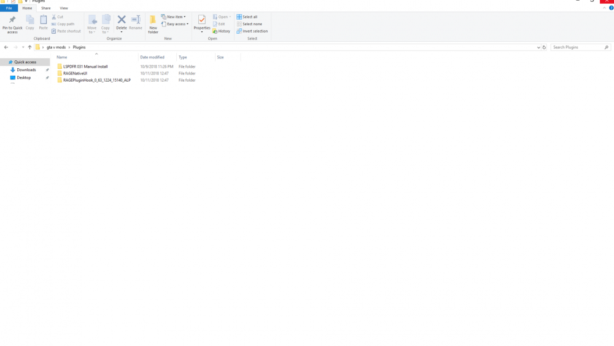Expand the address bar history dropdown

538,47
